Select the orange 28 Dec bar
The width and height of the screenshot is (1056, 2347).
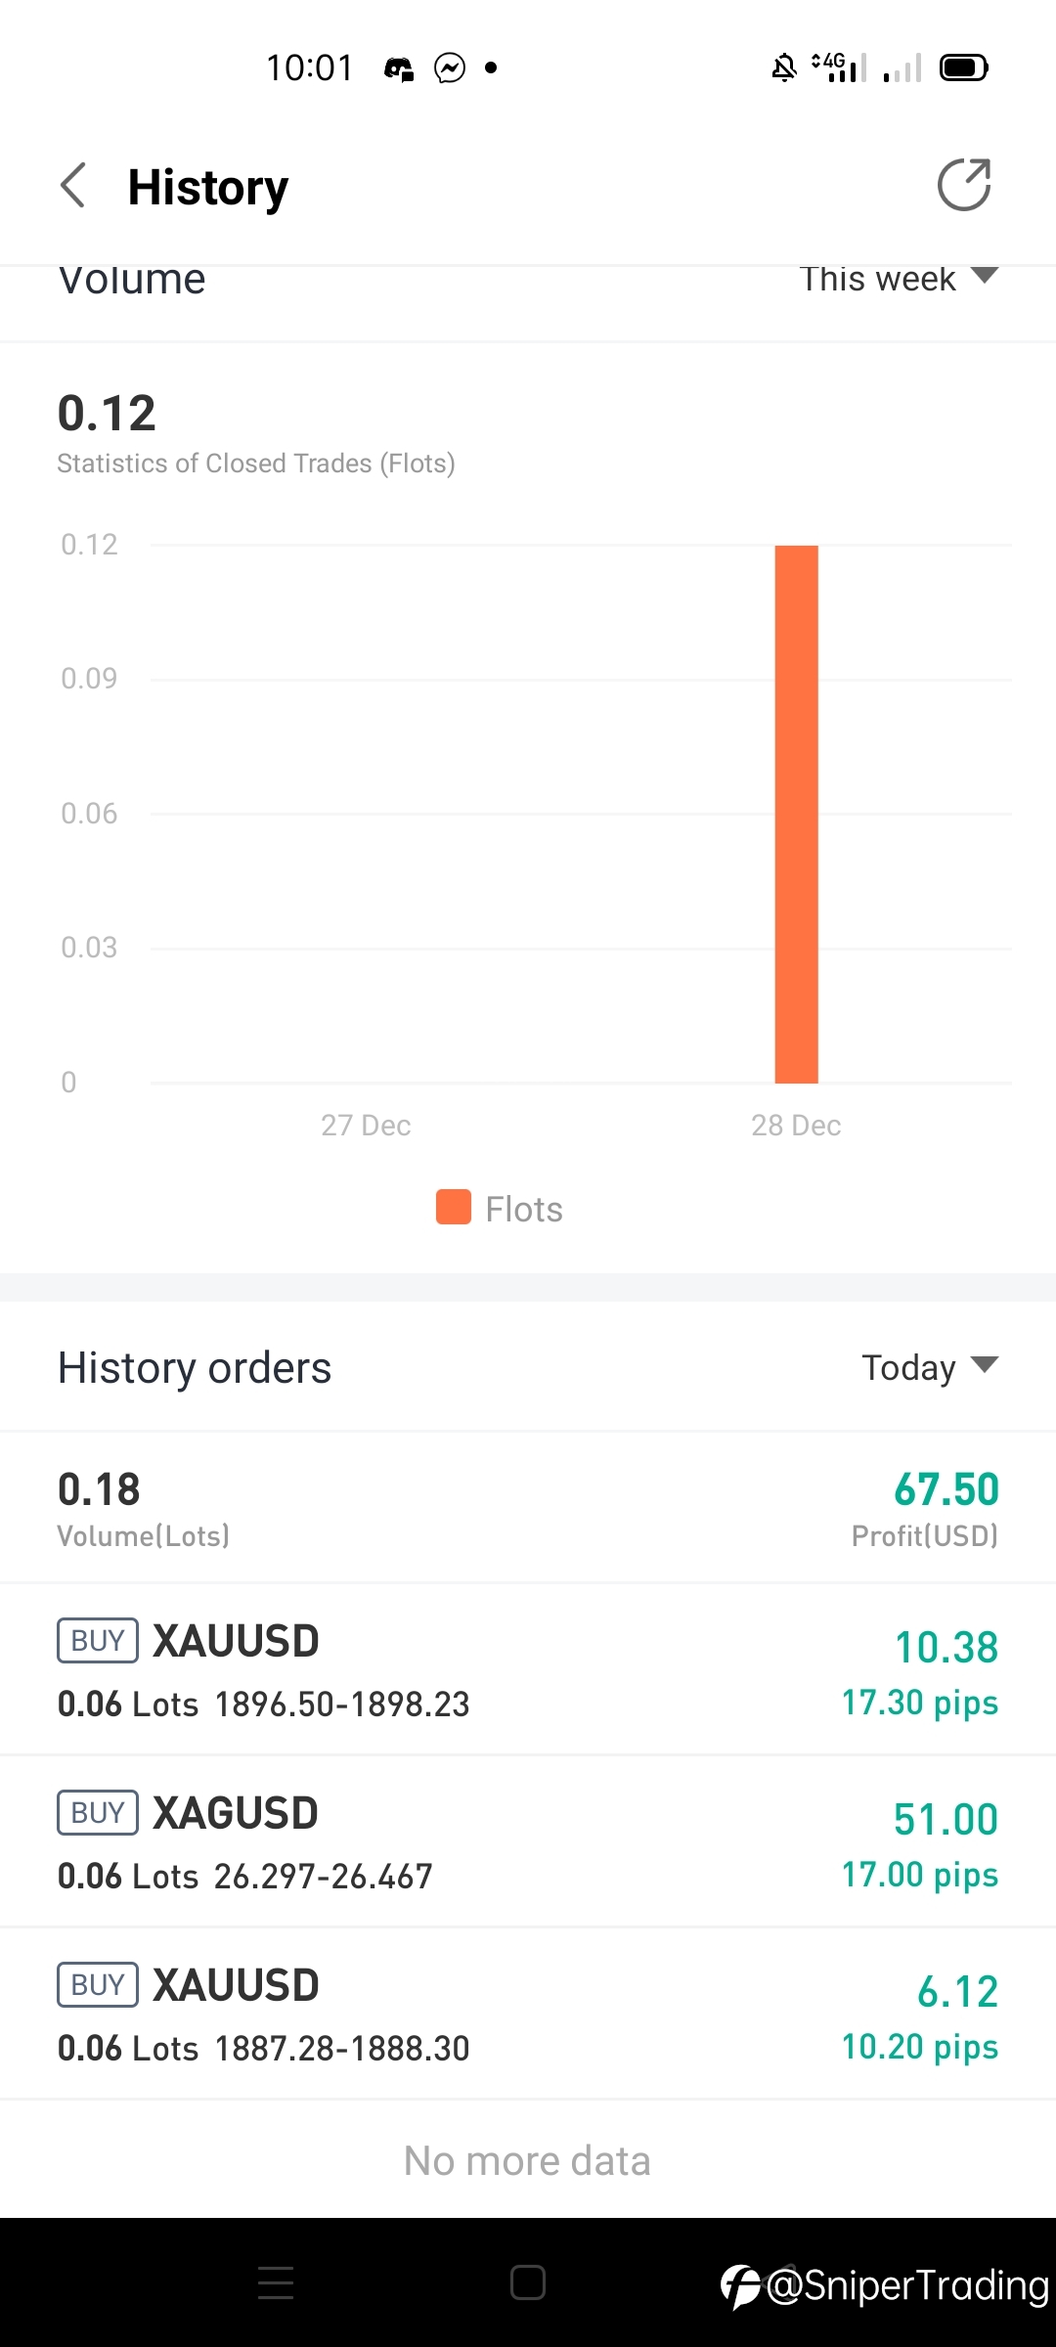click(x=796, y=814)
